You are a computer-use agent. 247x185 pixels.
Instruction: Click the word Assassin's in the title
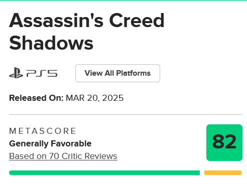tap(56, 21)
